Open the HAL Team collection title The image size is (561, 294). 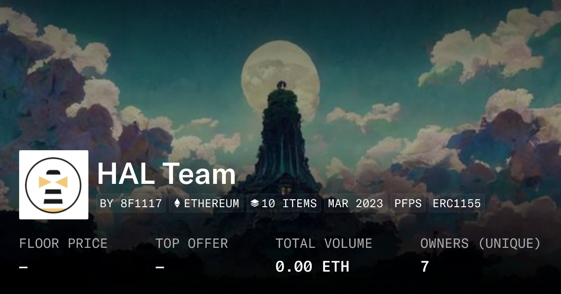click(166, 174)
